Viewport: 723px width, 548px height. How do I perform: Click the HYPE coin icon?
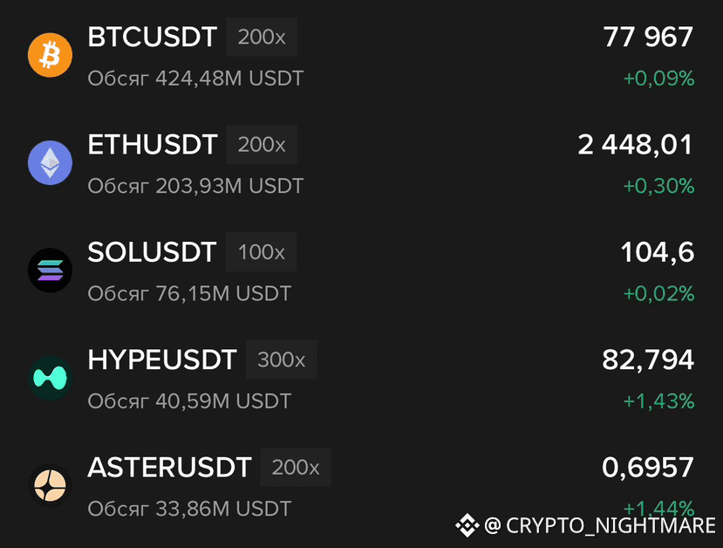(x=50, y=378)
